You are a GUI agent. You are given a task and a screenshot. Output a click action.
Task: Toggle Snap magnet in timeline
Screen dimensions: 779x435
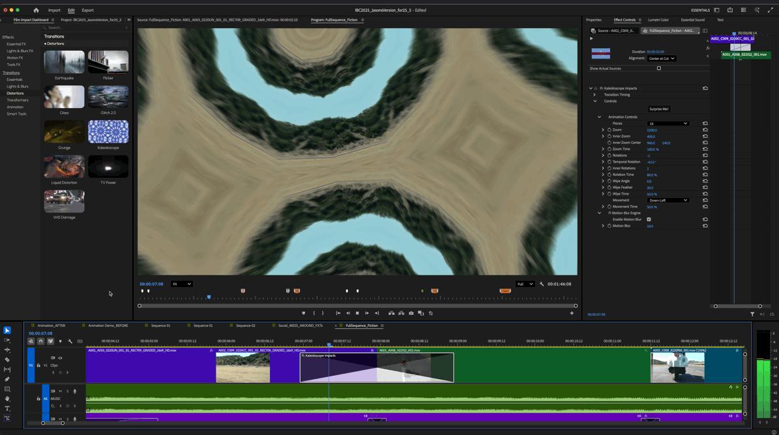[x=40, y=341]
